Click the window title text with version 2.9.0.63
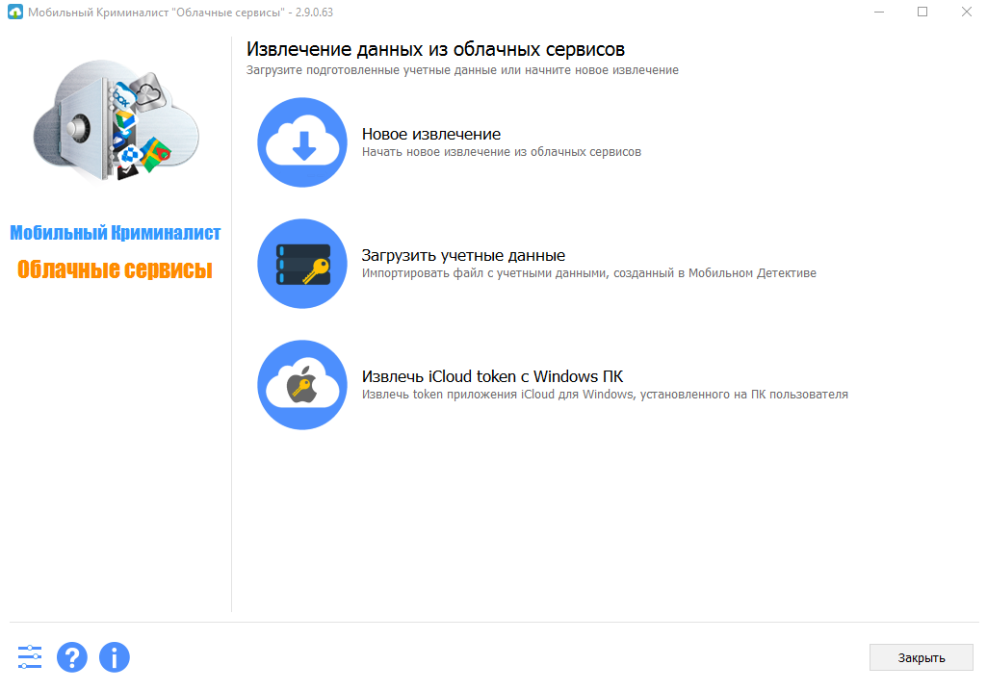Screen dimensions: 987x691 181,12
